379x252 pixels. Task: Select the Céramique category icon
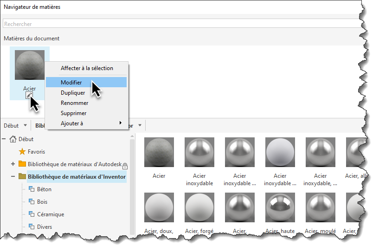pos(32,214)
